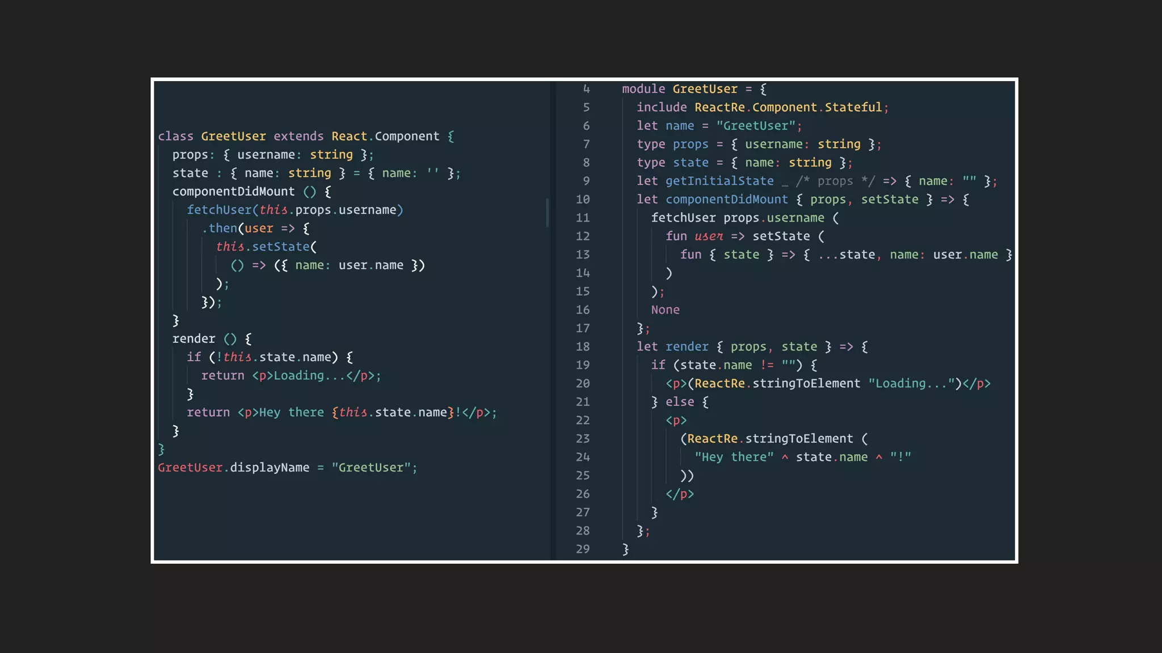Click 'class' keyword in left pane

tap(175, 137)
